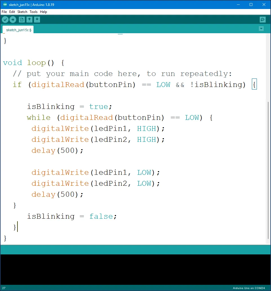271x291 pixels.
Task: Click 'while' keyword in code
Action: (39, 118)
